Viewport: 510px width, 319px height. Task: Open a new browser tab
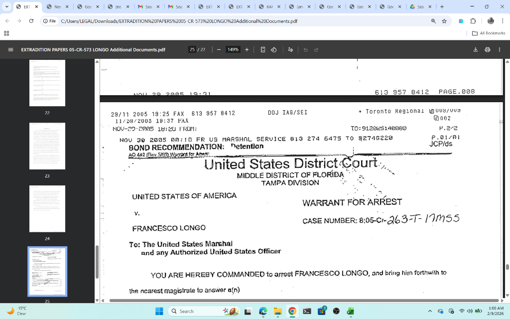441,7
